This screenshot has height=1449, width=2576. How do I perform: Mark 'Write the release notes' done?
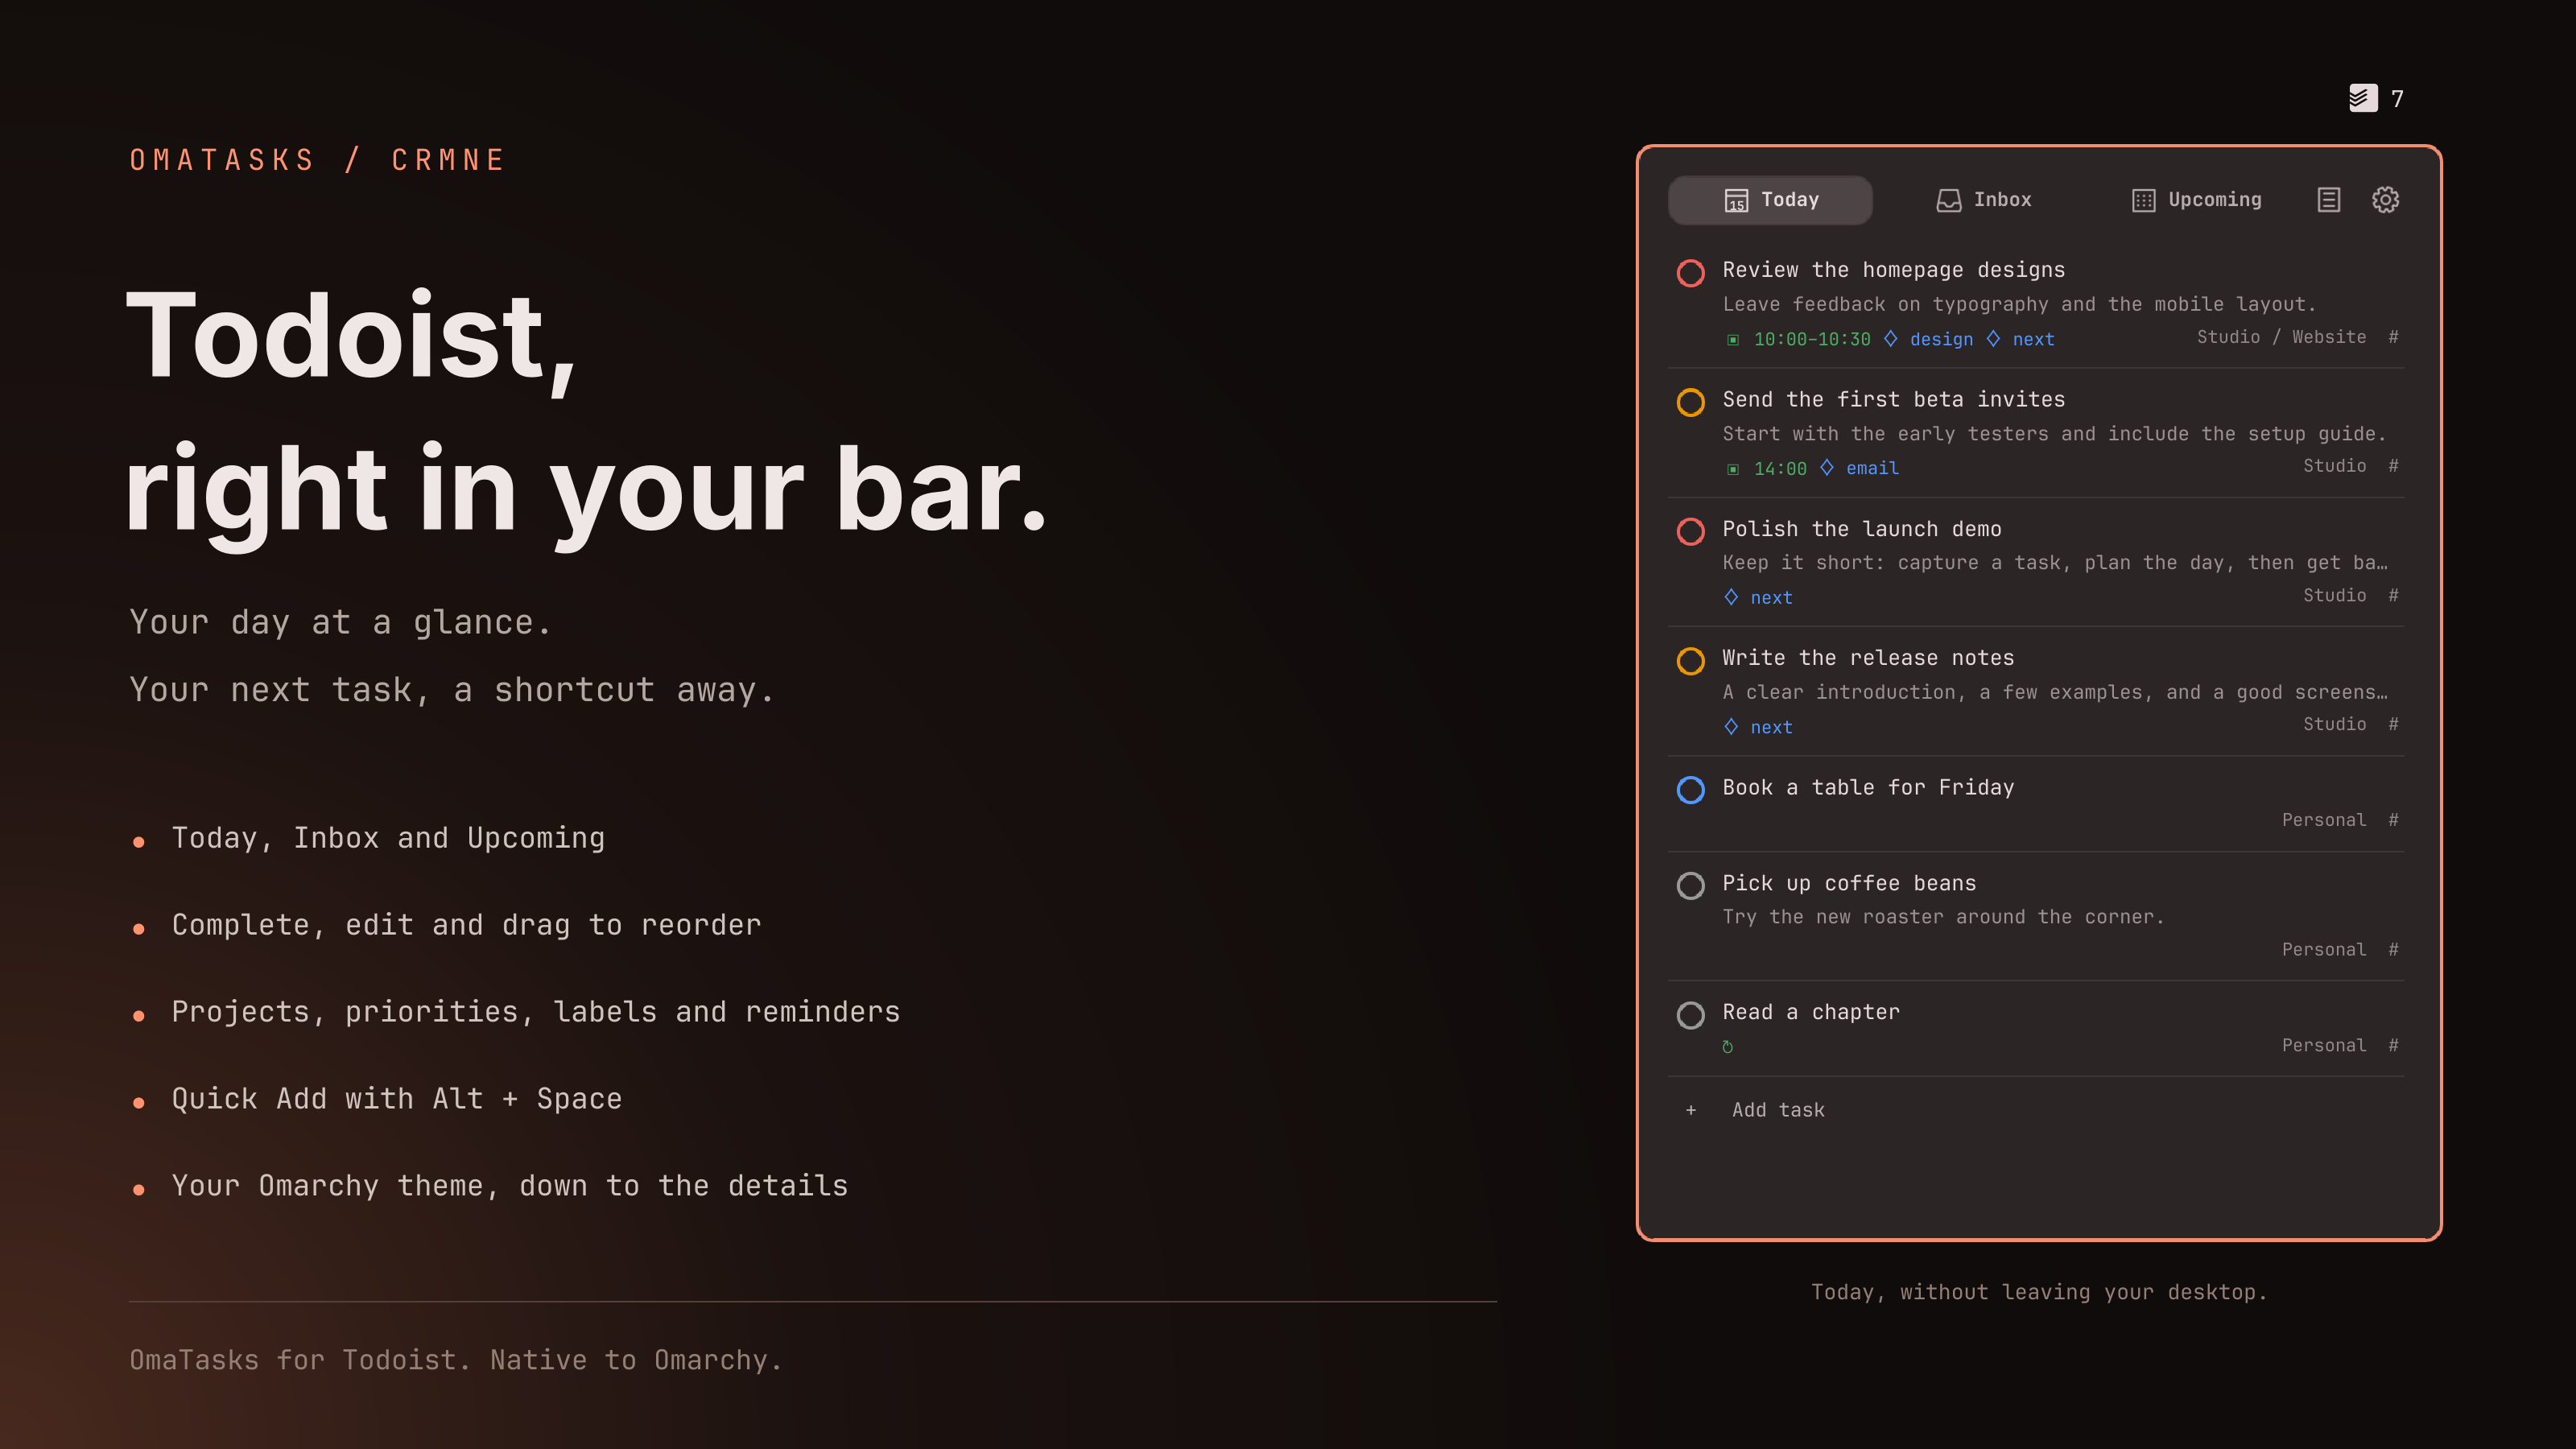[x=1691, y=661]
